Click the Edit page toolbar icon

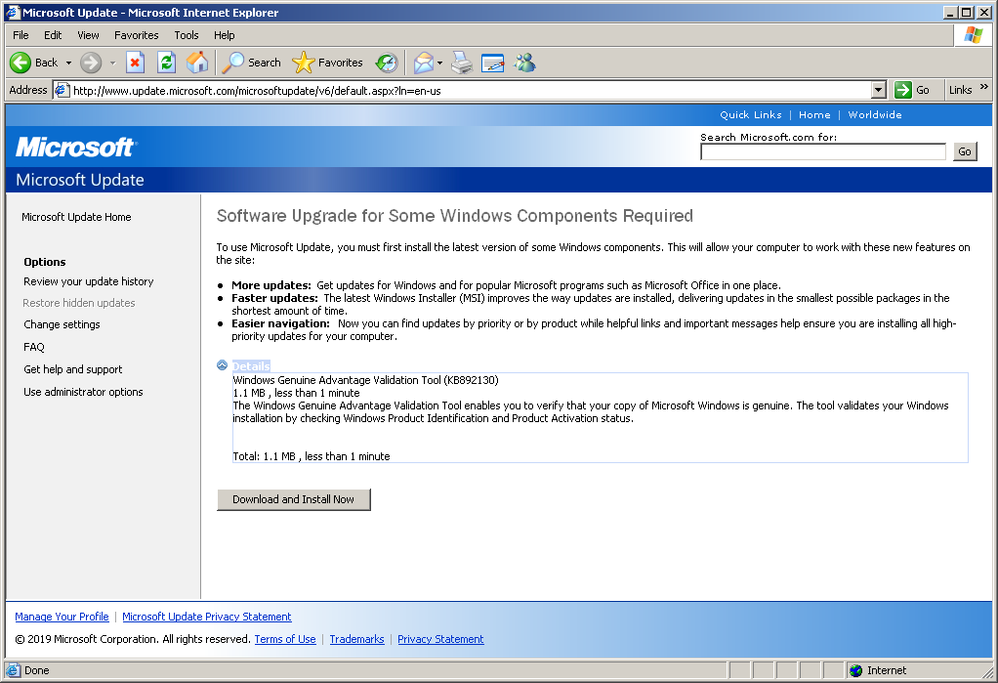point(492,63)
